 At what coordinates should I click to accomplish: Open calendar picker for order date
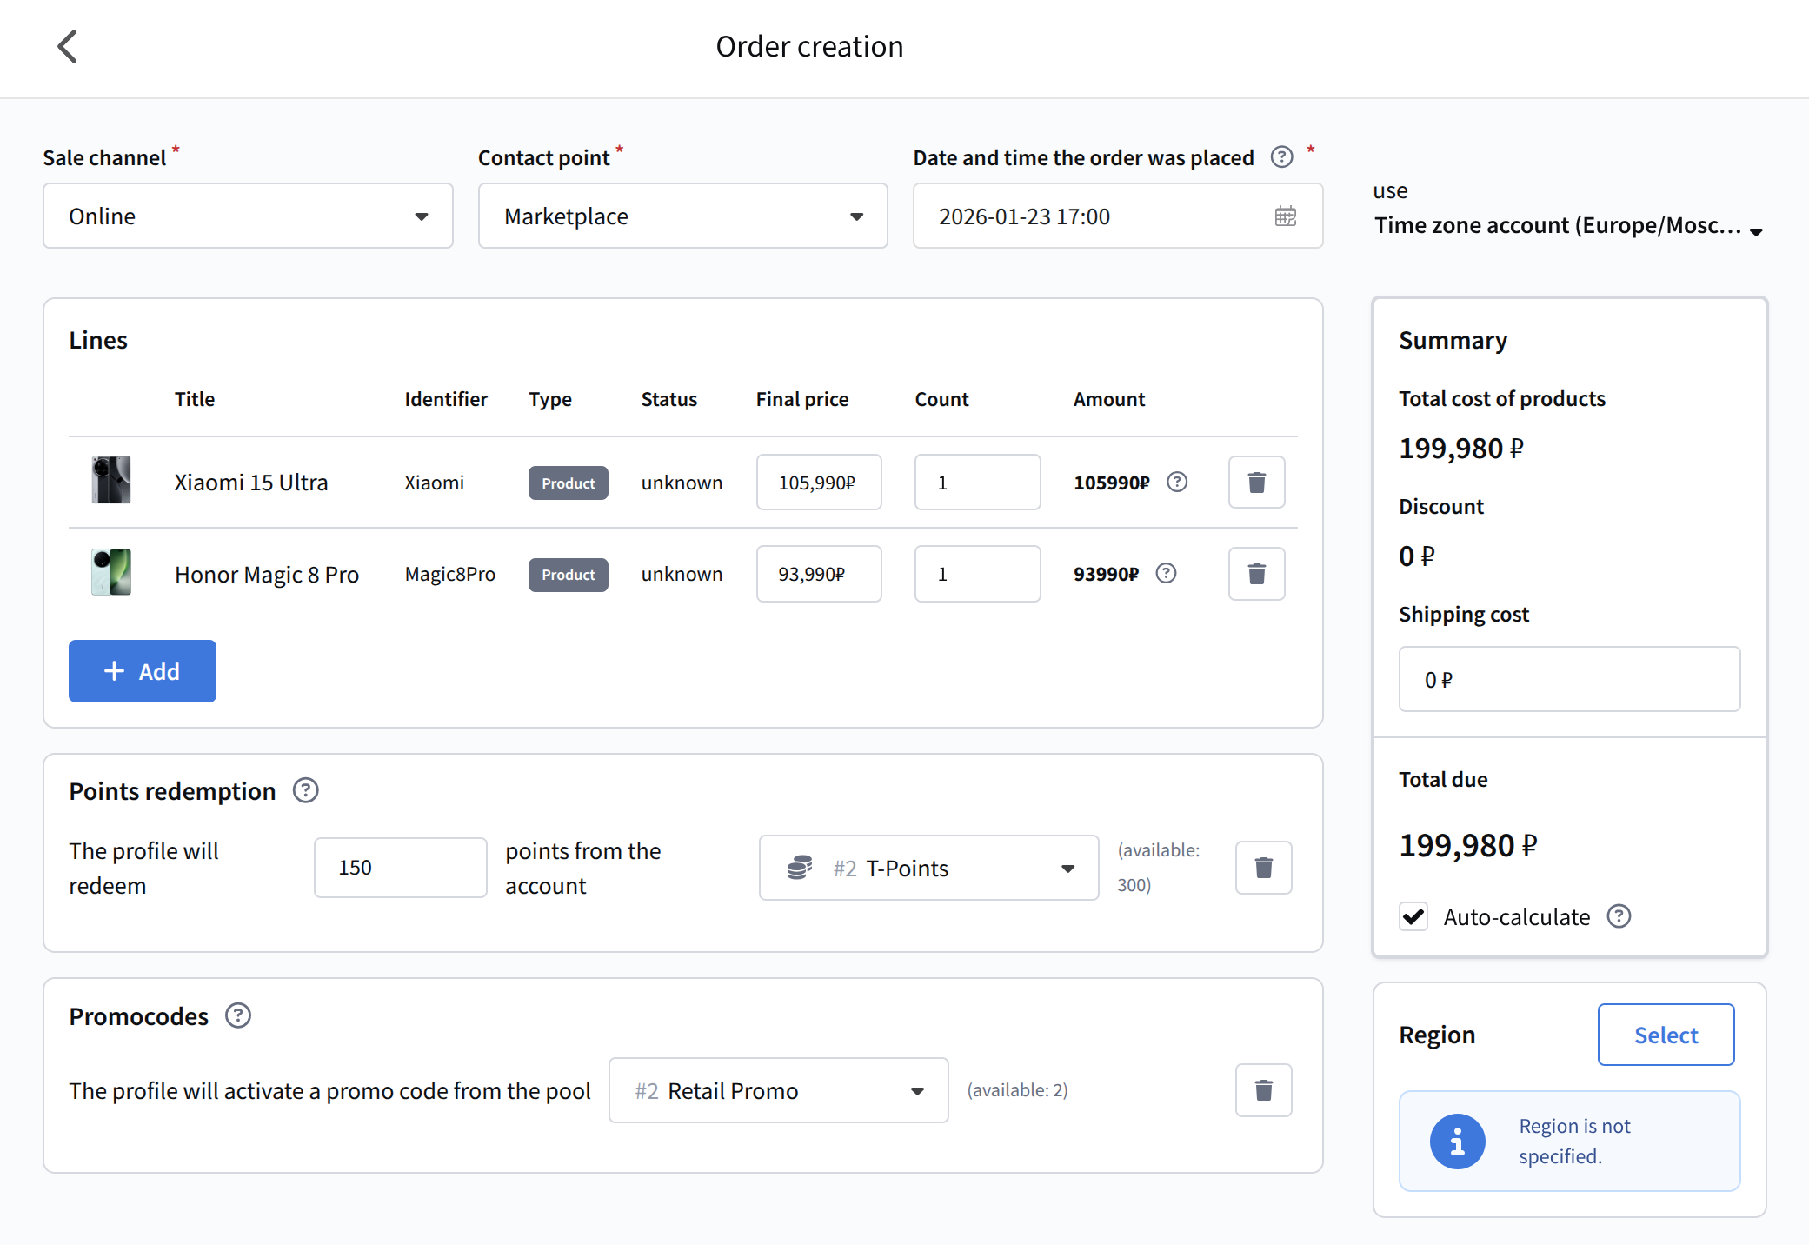click(1285, 216)
